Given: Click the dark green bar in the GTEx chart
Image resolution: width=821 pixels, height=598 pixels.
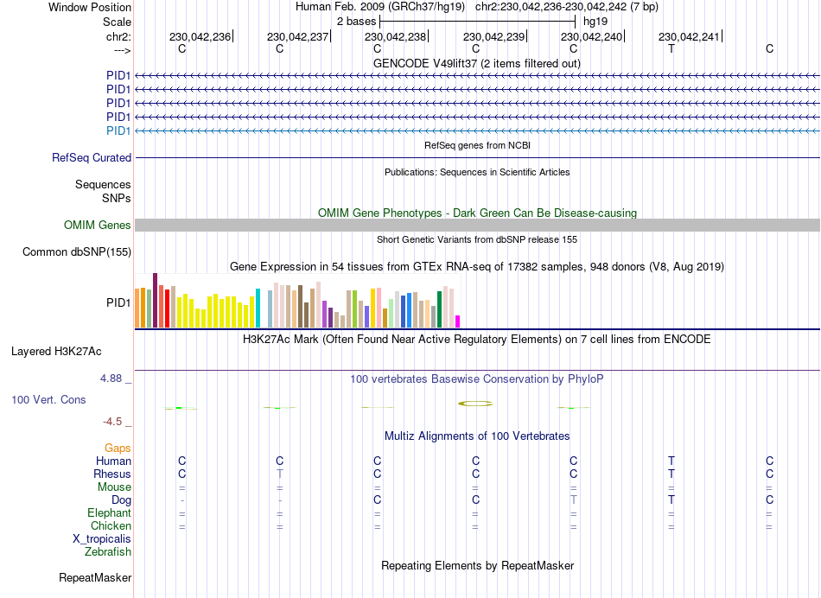Looking at the screenshot, I should (439, 309).
